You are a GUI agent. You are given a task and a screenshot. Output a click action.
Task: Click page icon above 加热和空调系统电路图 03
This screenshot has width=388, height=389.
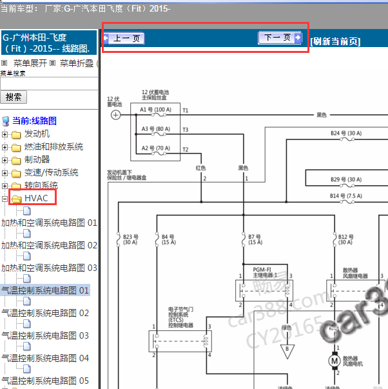[27, 256]
